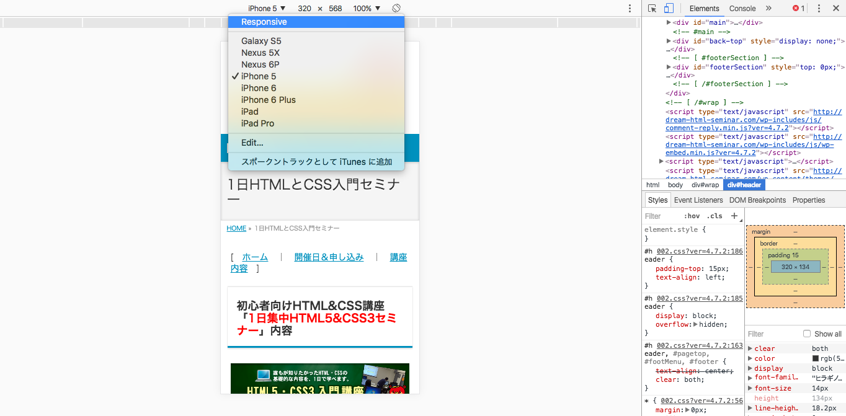The image size is (846, 416).
Task: Close the DevTools panel
Action: pos(835,8)
